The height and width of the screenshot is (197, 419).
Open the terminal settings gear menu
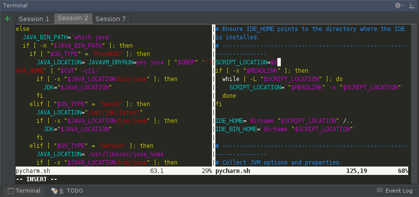[x=399, y=5]
